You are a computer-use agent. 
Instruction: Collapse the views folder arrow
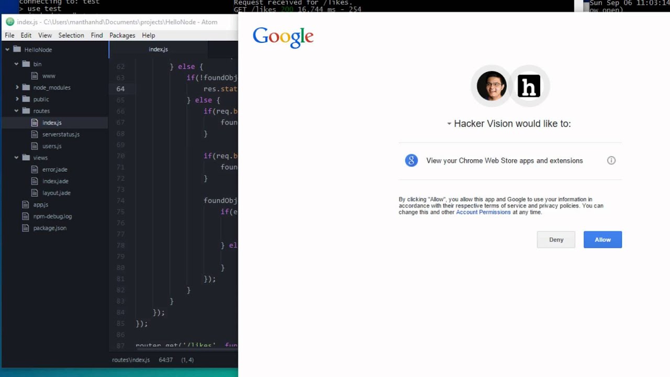(17, 158)
